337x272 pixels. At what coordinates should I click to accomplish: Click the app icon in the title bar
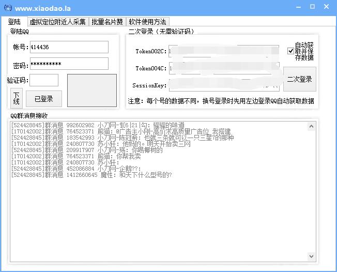coord(8,8)
